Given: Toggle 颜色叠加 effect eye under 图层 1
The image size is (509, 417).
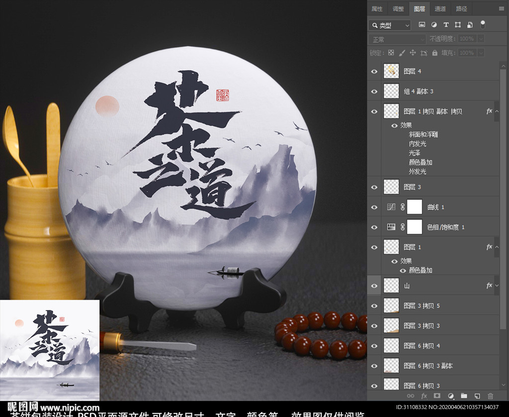Looking at the screenshot, I should click(403, 270).
